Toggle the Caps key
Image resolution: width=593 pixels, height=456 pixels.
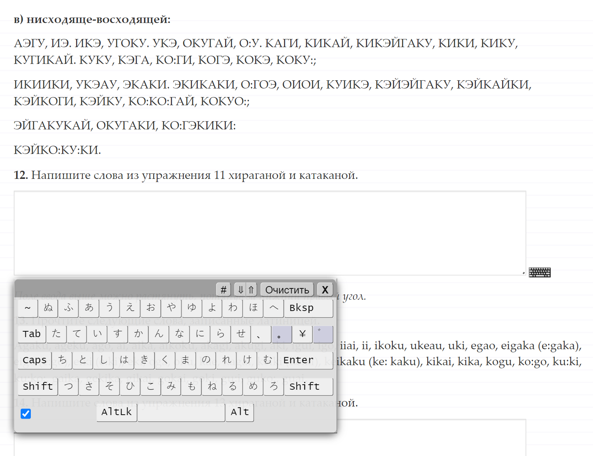point(34,360)
